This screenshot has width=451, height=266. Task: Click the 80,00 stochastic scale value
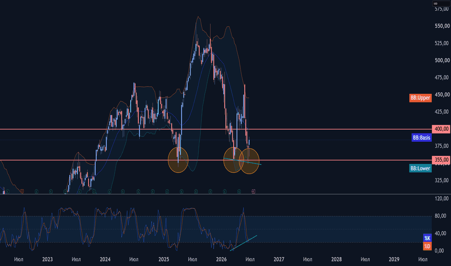(441, 216)
